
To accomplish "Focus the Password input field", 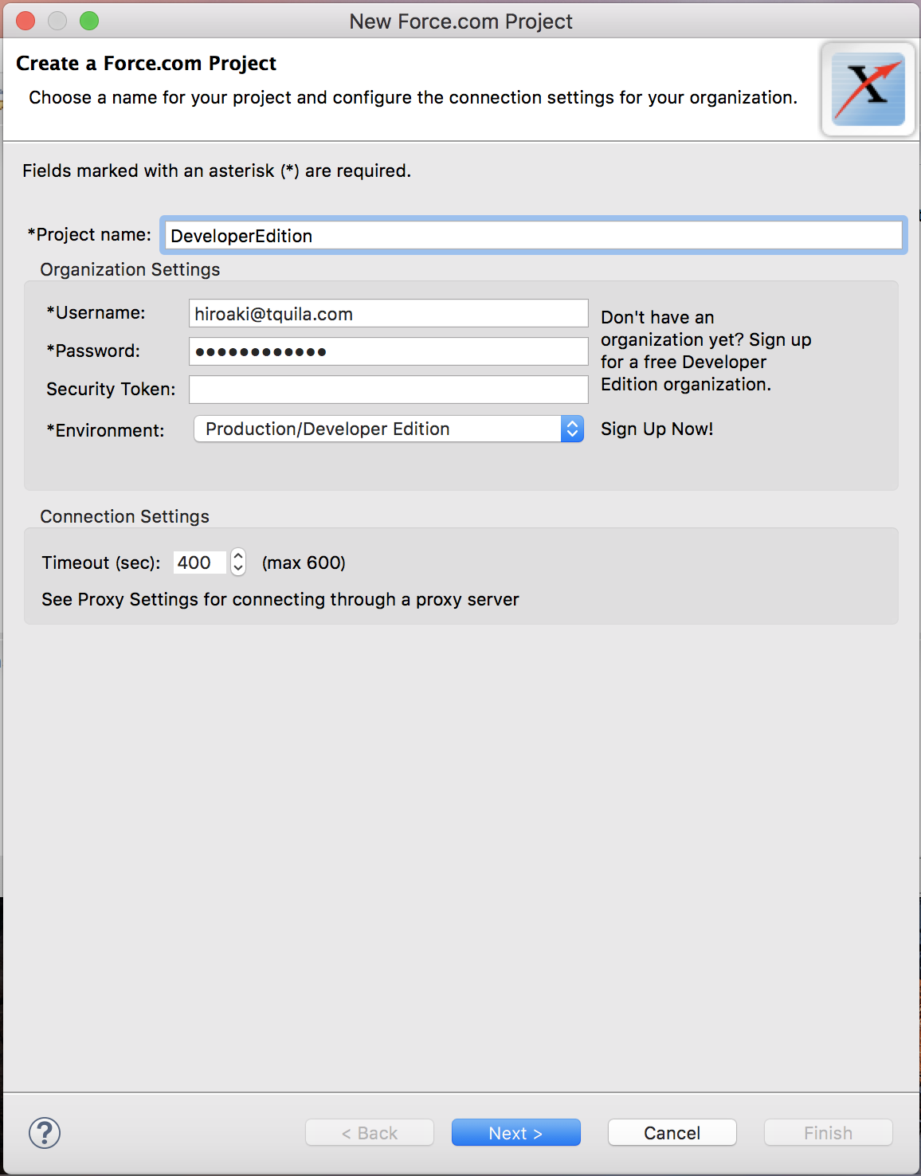I will (389, 351).
